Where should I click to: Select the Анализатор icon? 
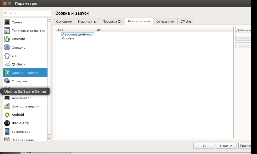tap(7, 98)
